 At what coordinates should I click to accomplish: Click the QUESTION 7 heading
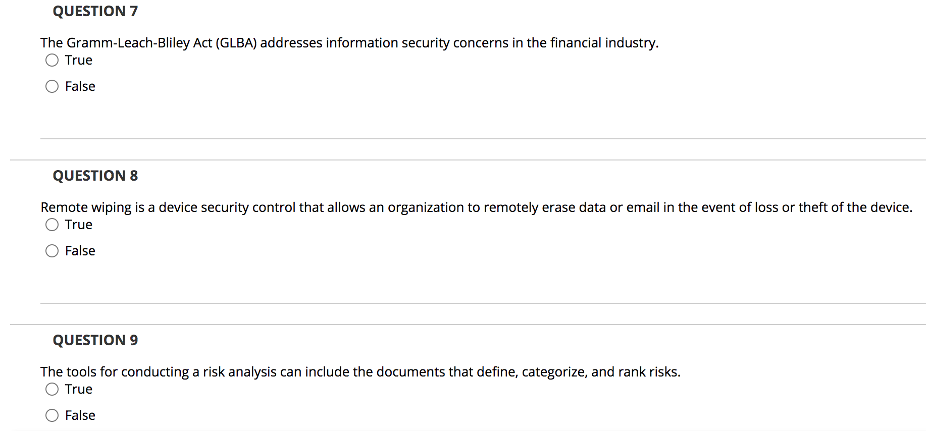pos(95,11)
